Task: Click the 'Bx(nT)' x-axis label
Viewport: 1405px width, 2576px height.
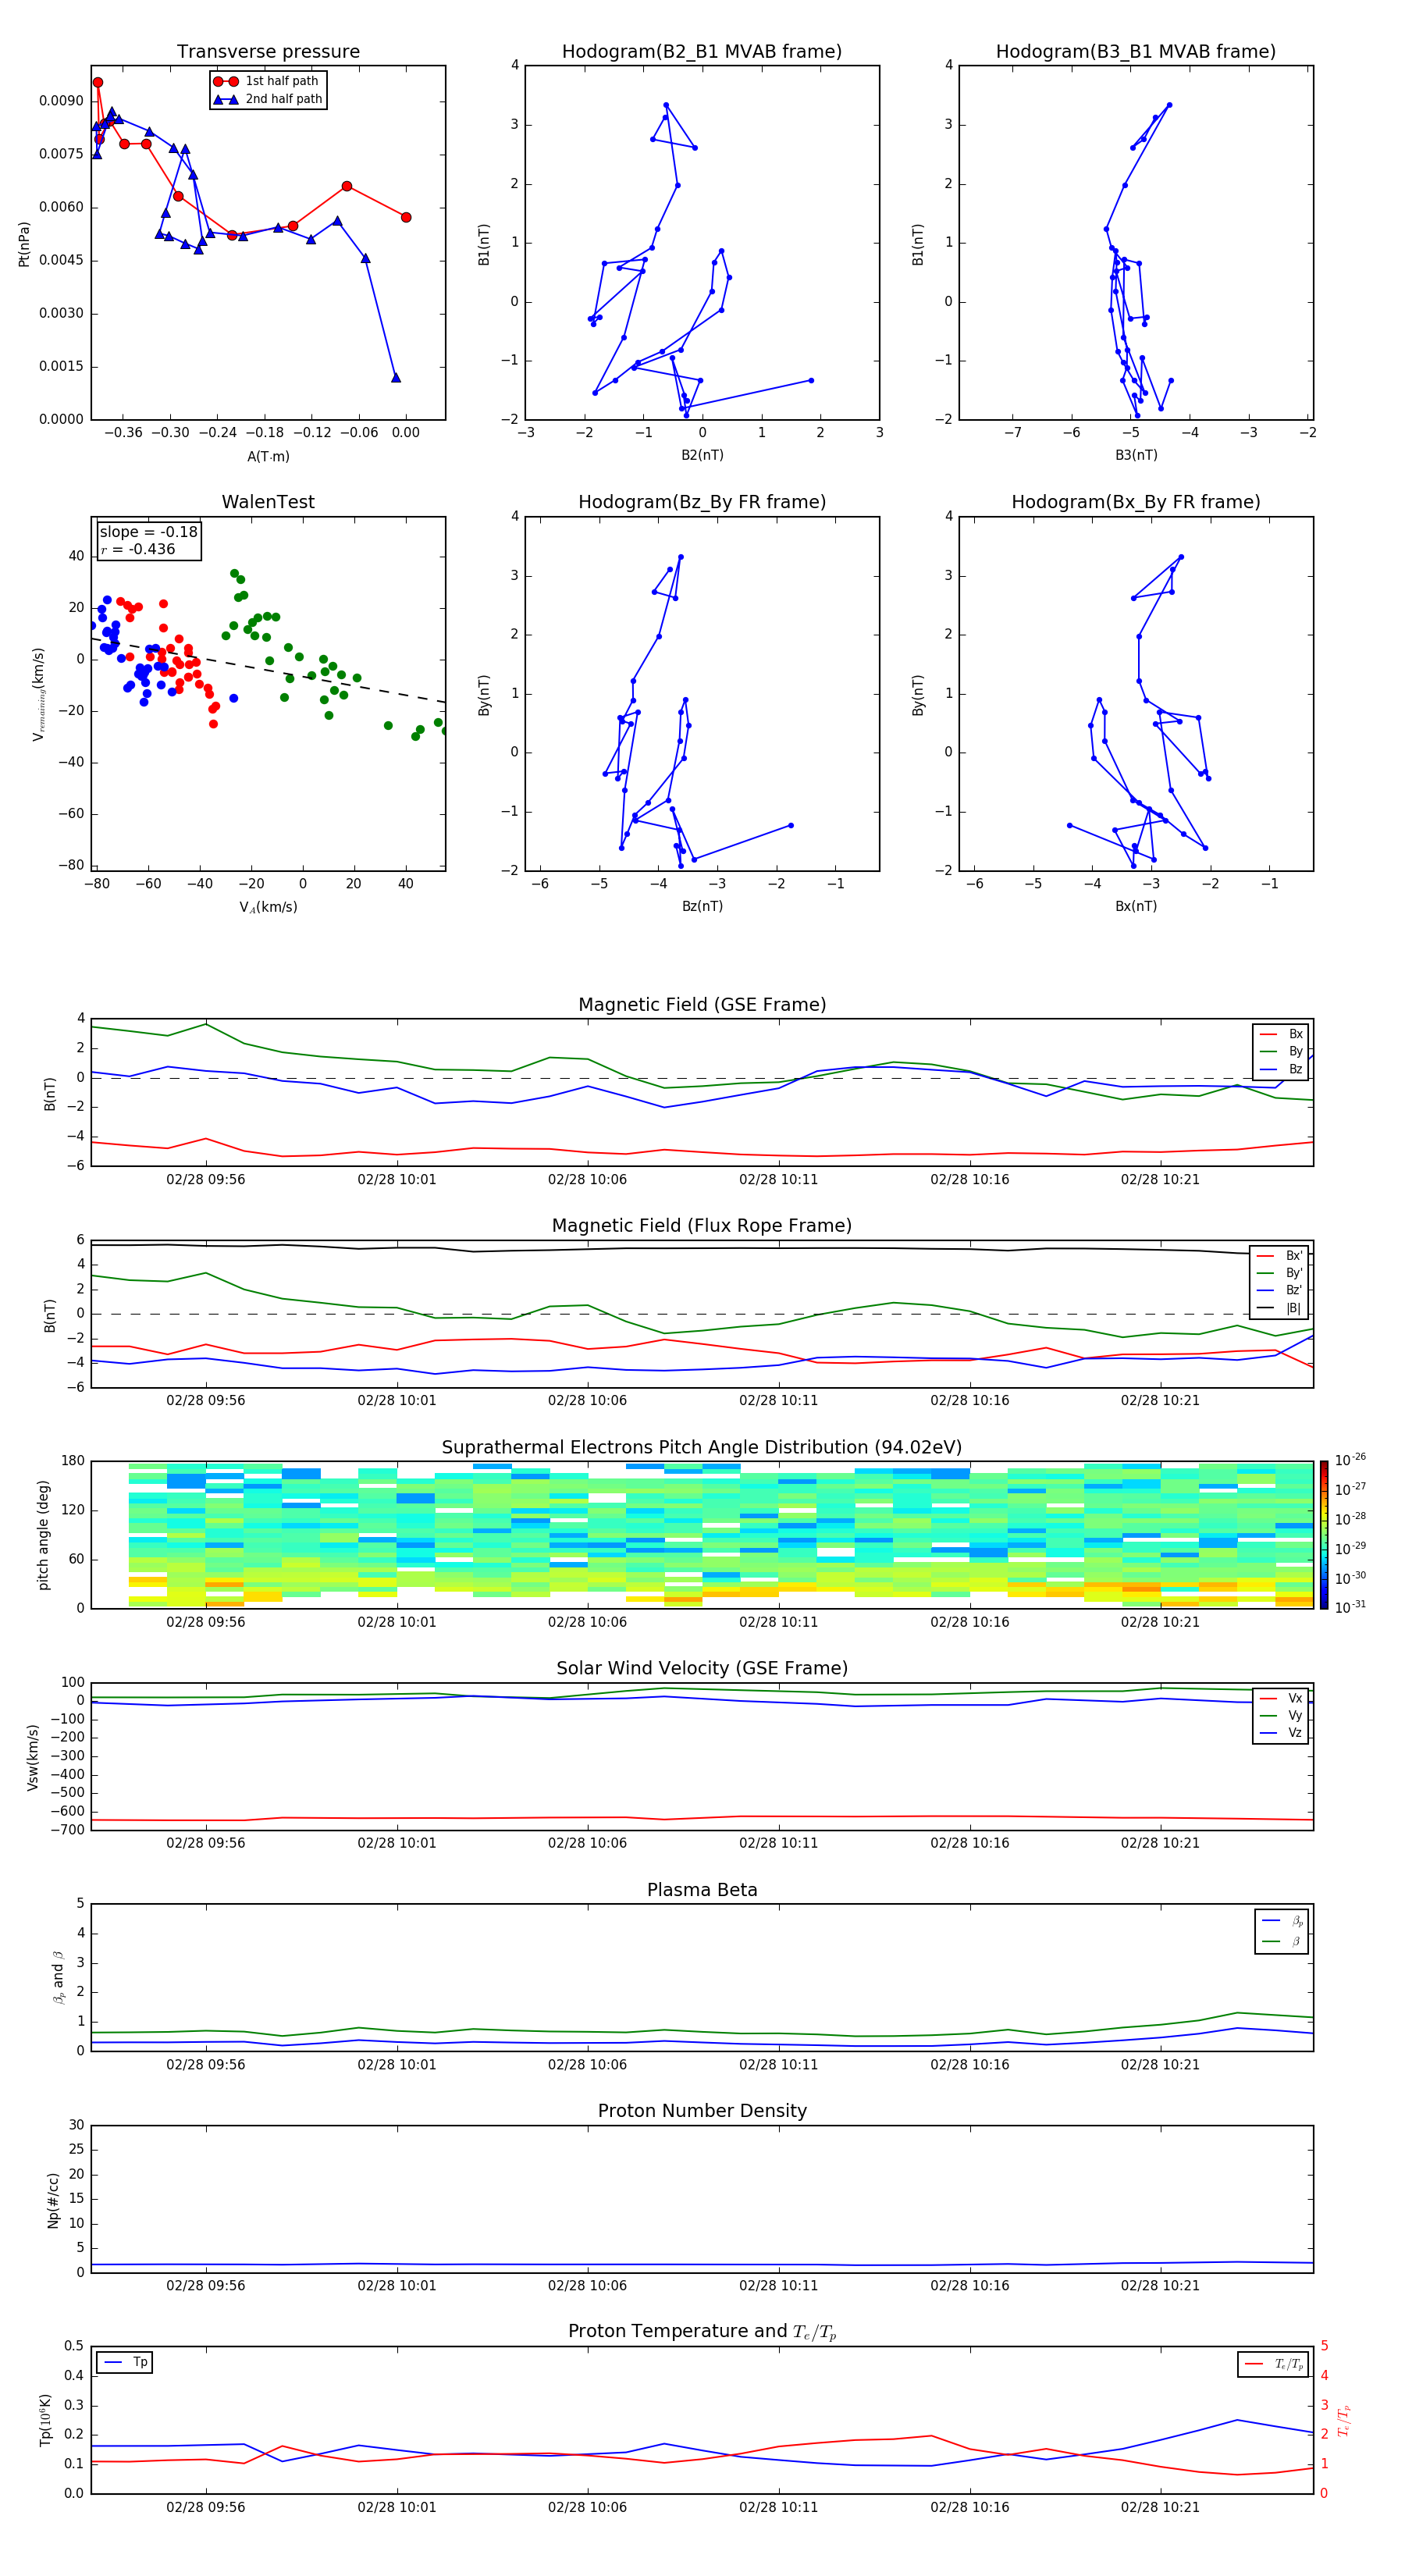Action: coord(1136,906)
